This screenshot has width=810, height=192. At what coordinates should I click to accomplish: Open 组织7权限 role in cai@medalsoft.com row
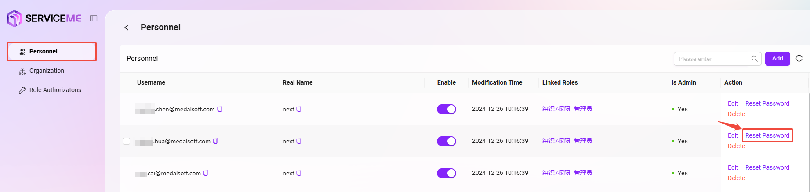556,173
